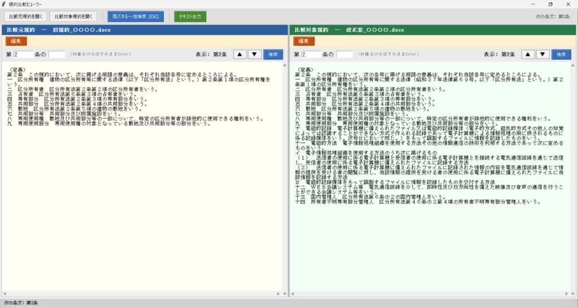Click left panel horizontal scrollbar right arrow
This screenshot has height=307, width=578.
coord(278,293)
